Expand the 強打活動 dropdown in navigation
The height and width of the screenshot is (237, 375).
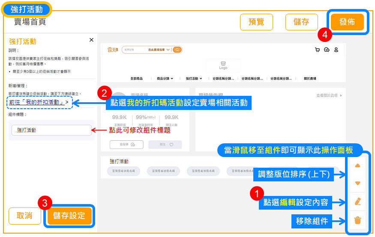click(194, 79)
